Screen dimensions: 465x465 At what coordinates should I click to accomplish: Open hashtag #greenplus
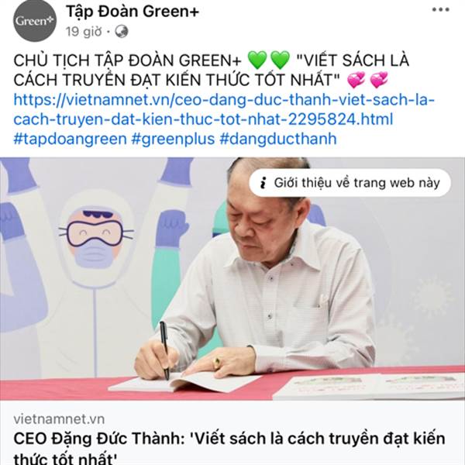(173, 139)
